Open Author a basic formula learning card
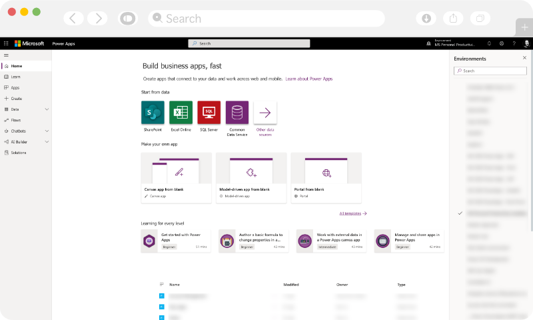Viewport: 533px width, 320px height. pyautogui.click(x=254, y=241)
